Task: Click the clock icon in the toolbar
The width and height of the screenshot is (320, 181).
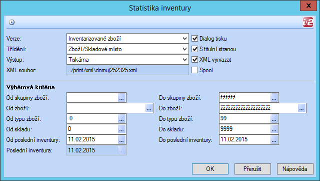Action: [x=12, y=22]
